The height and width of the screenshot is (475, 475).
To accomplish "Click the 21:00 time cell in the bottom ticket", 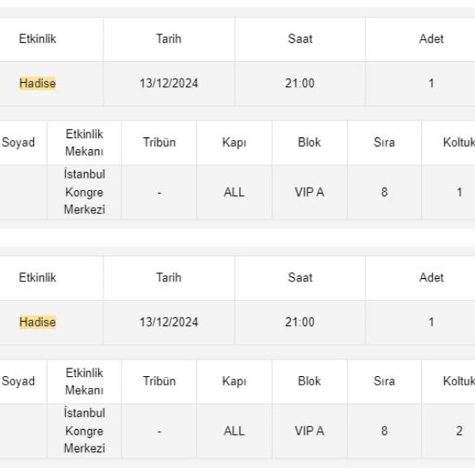I will 300,322.
